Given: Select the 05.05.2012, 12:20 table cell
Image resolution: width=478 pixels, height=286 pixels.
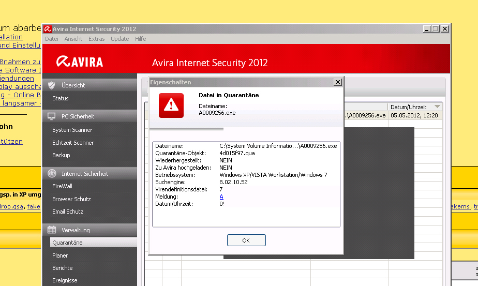Looking at the screenshot, I should point(414,115).
